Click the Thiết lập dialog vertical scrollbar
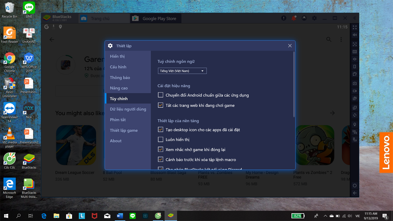 [x=294, y=84]
